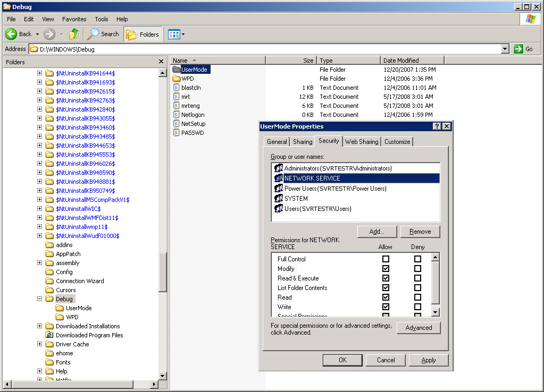Click the Downloaded Program Files folder icon
Screen dimensions: 544x392
[x=49, y=335]
